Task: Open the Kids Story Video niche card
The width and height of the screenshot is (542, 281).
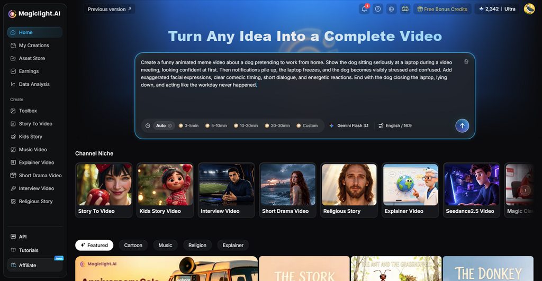Action: tap(165, 190)
